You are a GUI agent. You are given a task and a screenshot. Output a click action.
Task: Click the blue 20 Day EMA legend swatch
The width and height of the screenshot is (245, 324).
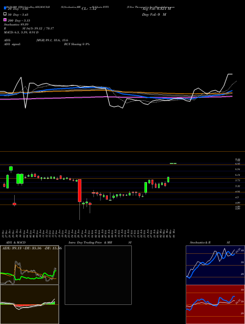click(x=5, y=8)
